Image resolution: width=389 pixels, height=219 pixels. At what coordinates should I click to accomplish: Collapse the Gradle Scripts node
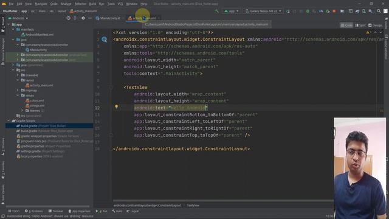coord(9,120)
